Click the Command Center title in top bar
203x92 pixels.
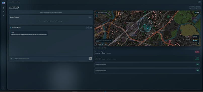(14, 2)
